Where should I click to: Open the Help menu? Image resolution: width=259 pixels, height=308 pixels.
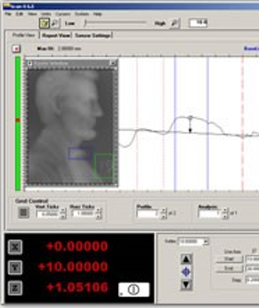point(98,14)
